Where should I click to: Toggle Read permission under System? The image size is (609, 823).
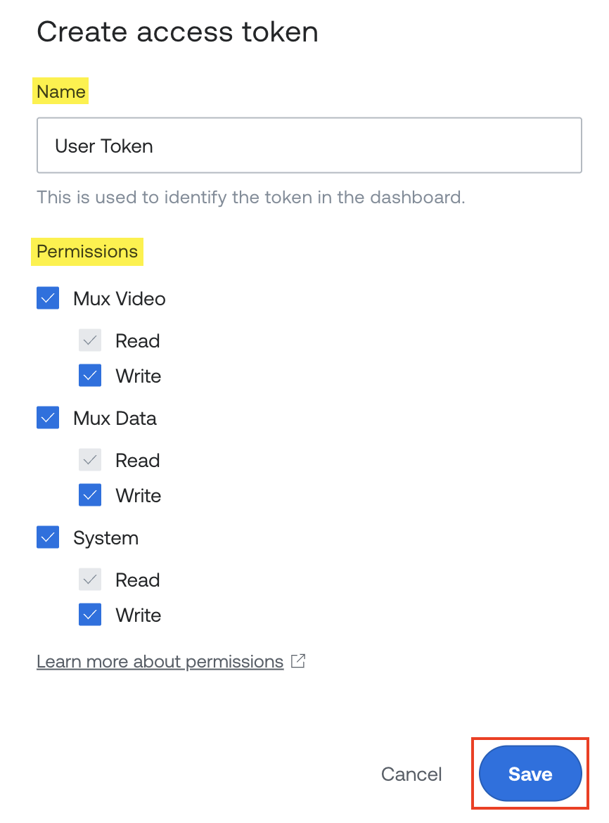(x=89, y=579)
